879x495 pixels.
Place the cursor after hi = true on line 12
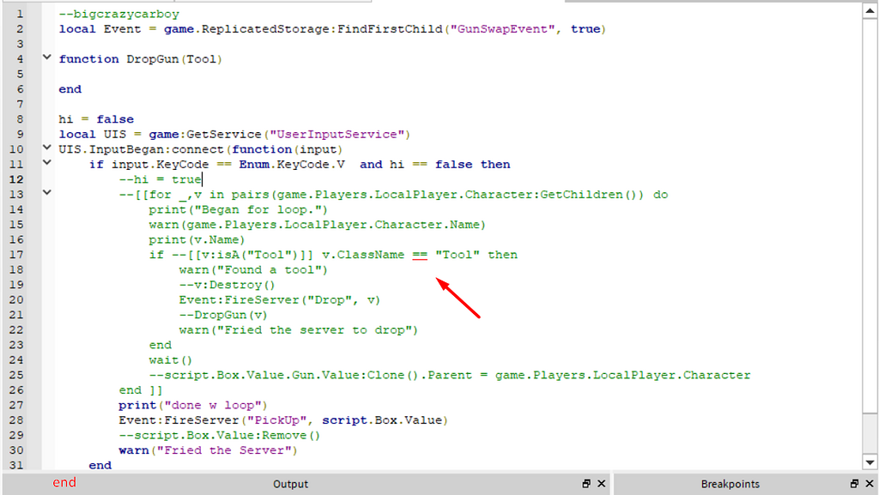click(201, 179)
